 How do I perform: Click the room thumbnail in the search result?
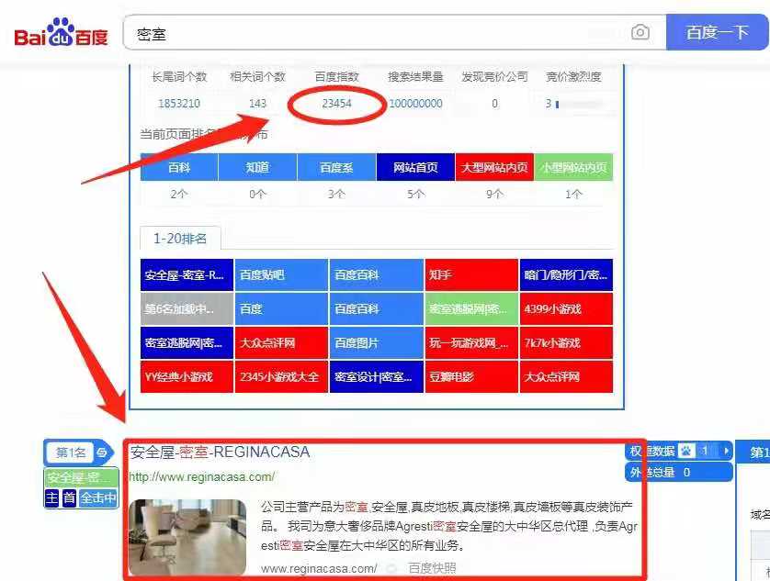point(187,536)
